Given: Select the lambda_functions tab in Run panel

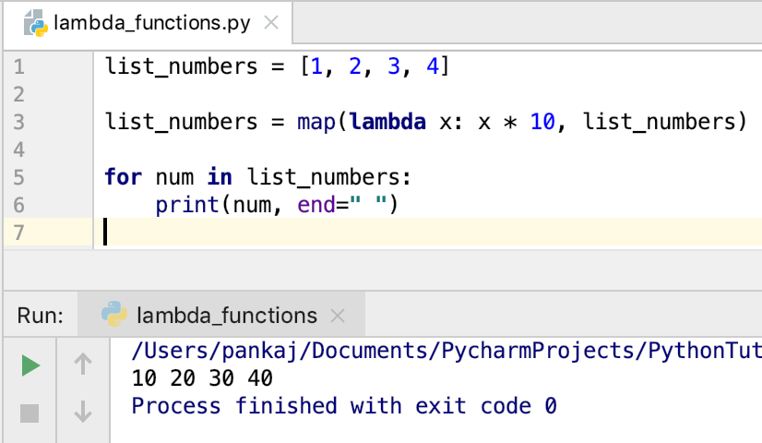Looking at the screenshot, I should (x=221, y=315).
